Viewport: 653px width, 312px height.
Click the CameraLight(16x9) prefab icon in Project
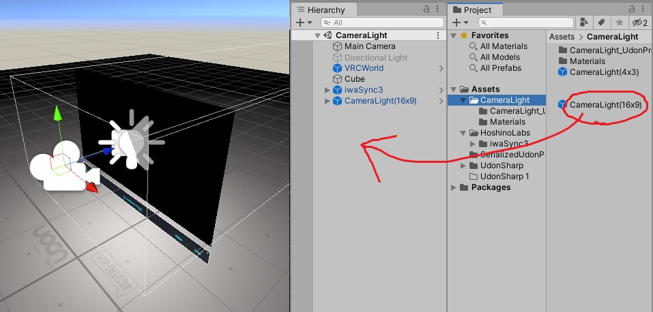(563, 104)
